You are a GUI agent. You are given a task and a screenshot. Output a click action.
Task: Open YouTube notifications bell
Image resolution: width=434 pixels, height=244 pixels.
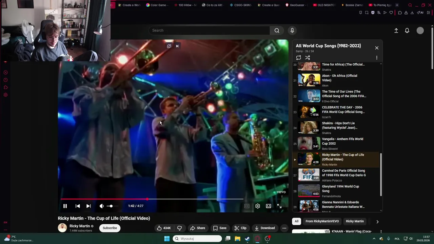coord(407,30)
